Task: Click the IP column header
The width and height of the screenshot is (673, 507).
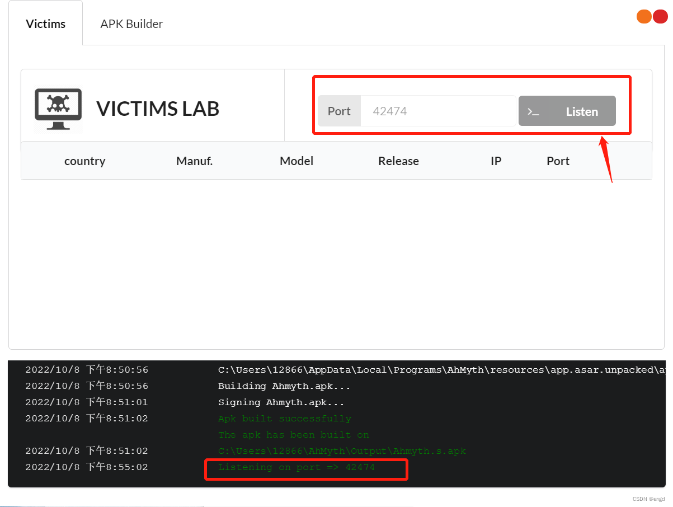Action: [496, 161]
